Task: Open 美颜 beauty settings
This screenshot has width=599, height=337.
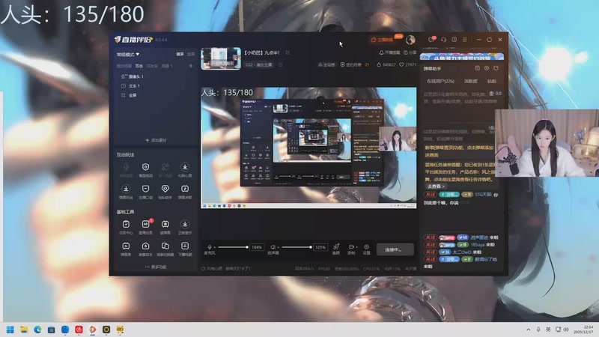Action: tap(335, 249)
